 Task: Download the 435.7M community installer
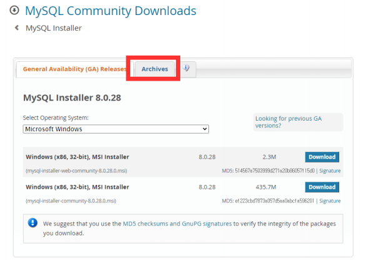[322, 187]
